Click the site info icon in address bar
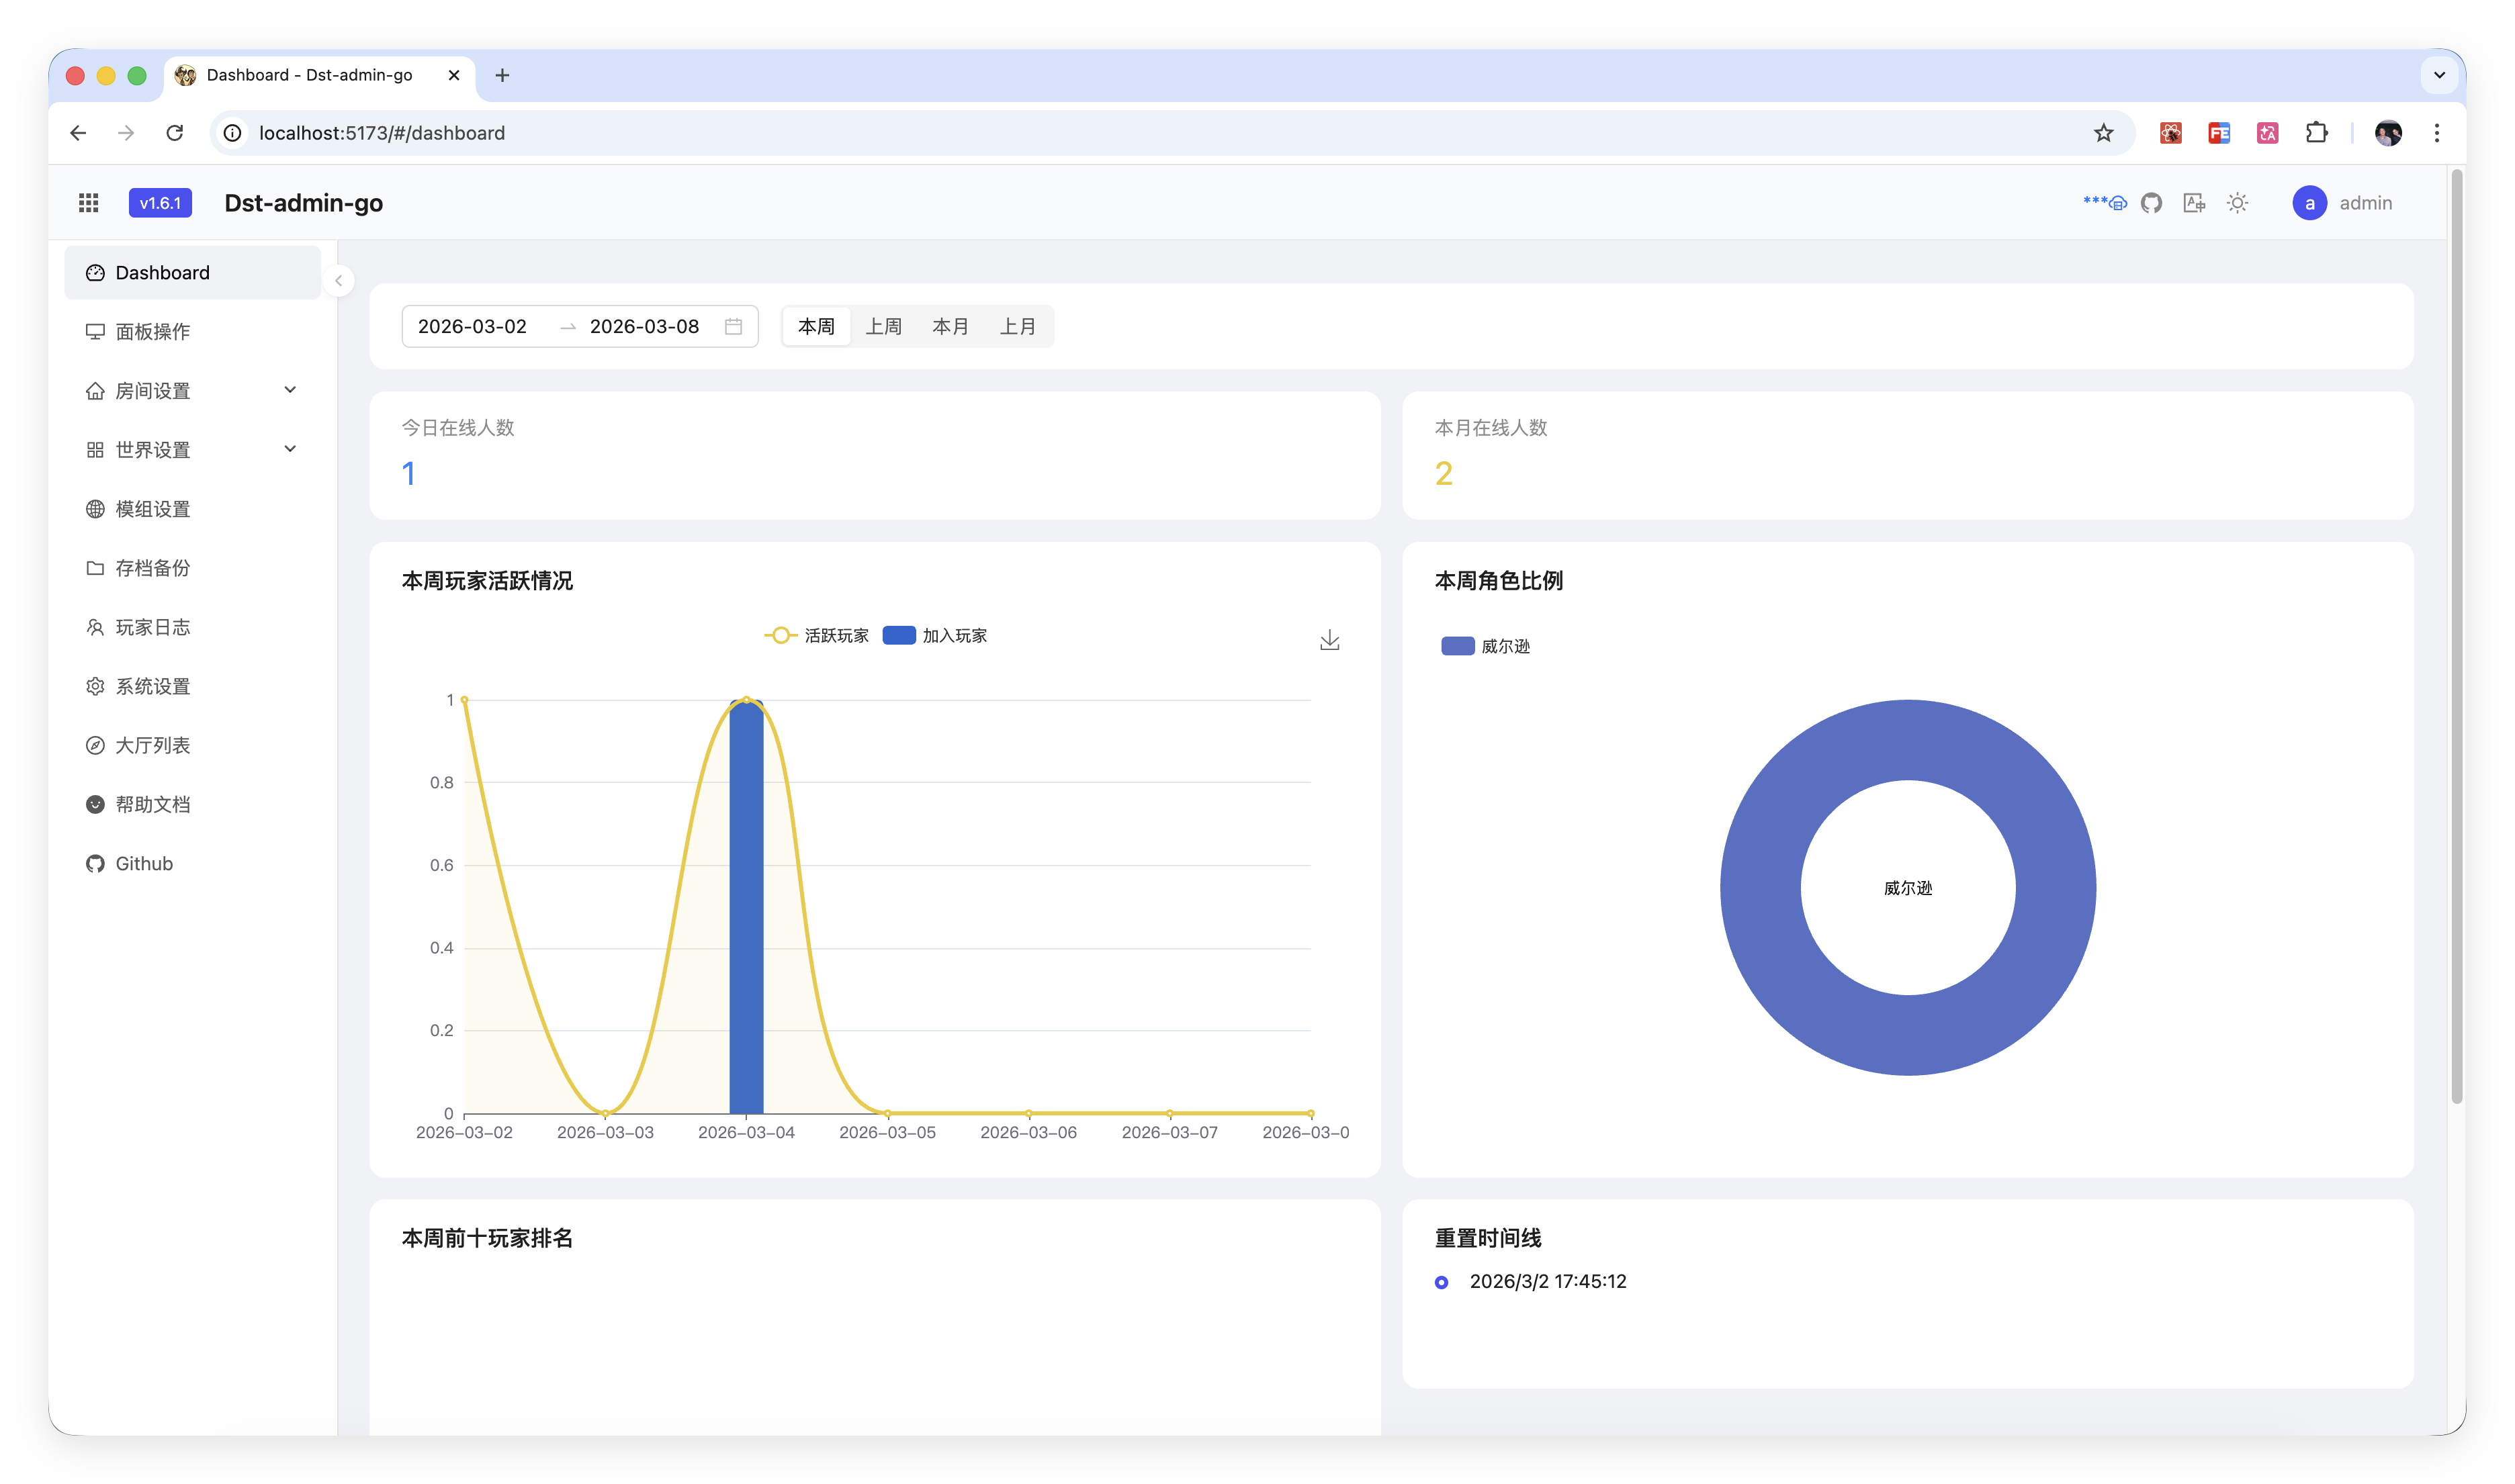 [232, 133]
